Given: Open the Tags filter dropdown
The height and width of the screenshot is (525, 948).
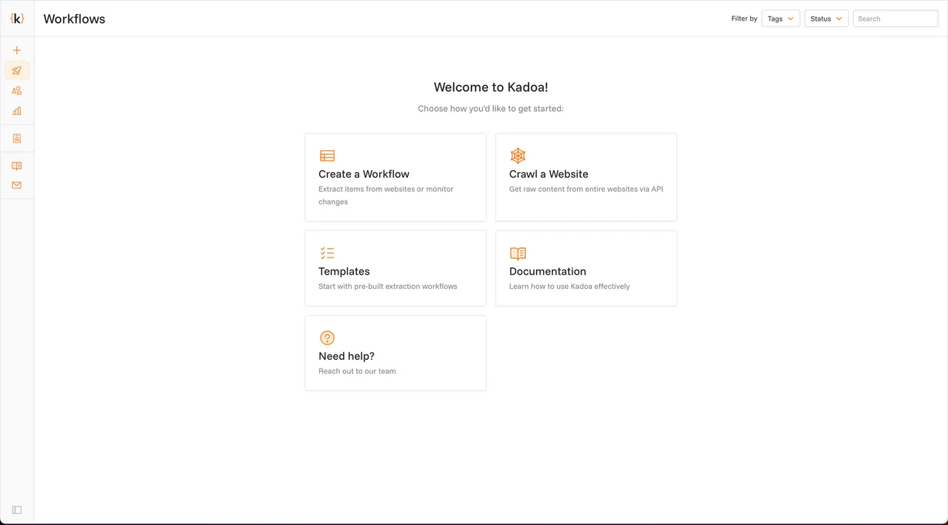Looking at the screenshot, I should click(x=781, y=19).
